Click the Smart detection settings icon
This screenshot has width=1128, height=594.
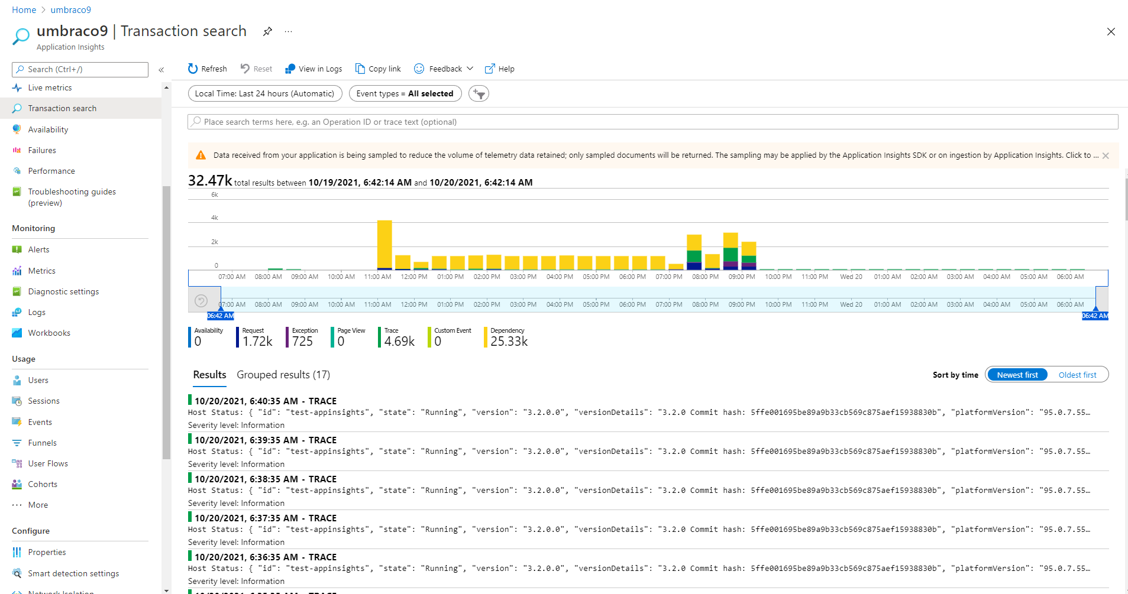click(17, 573)
